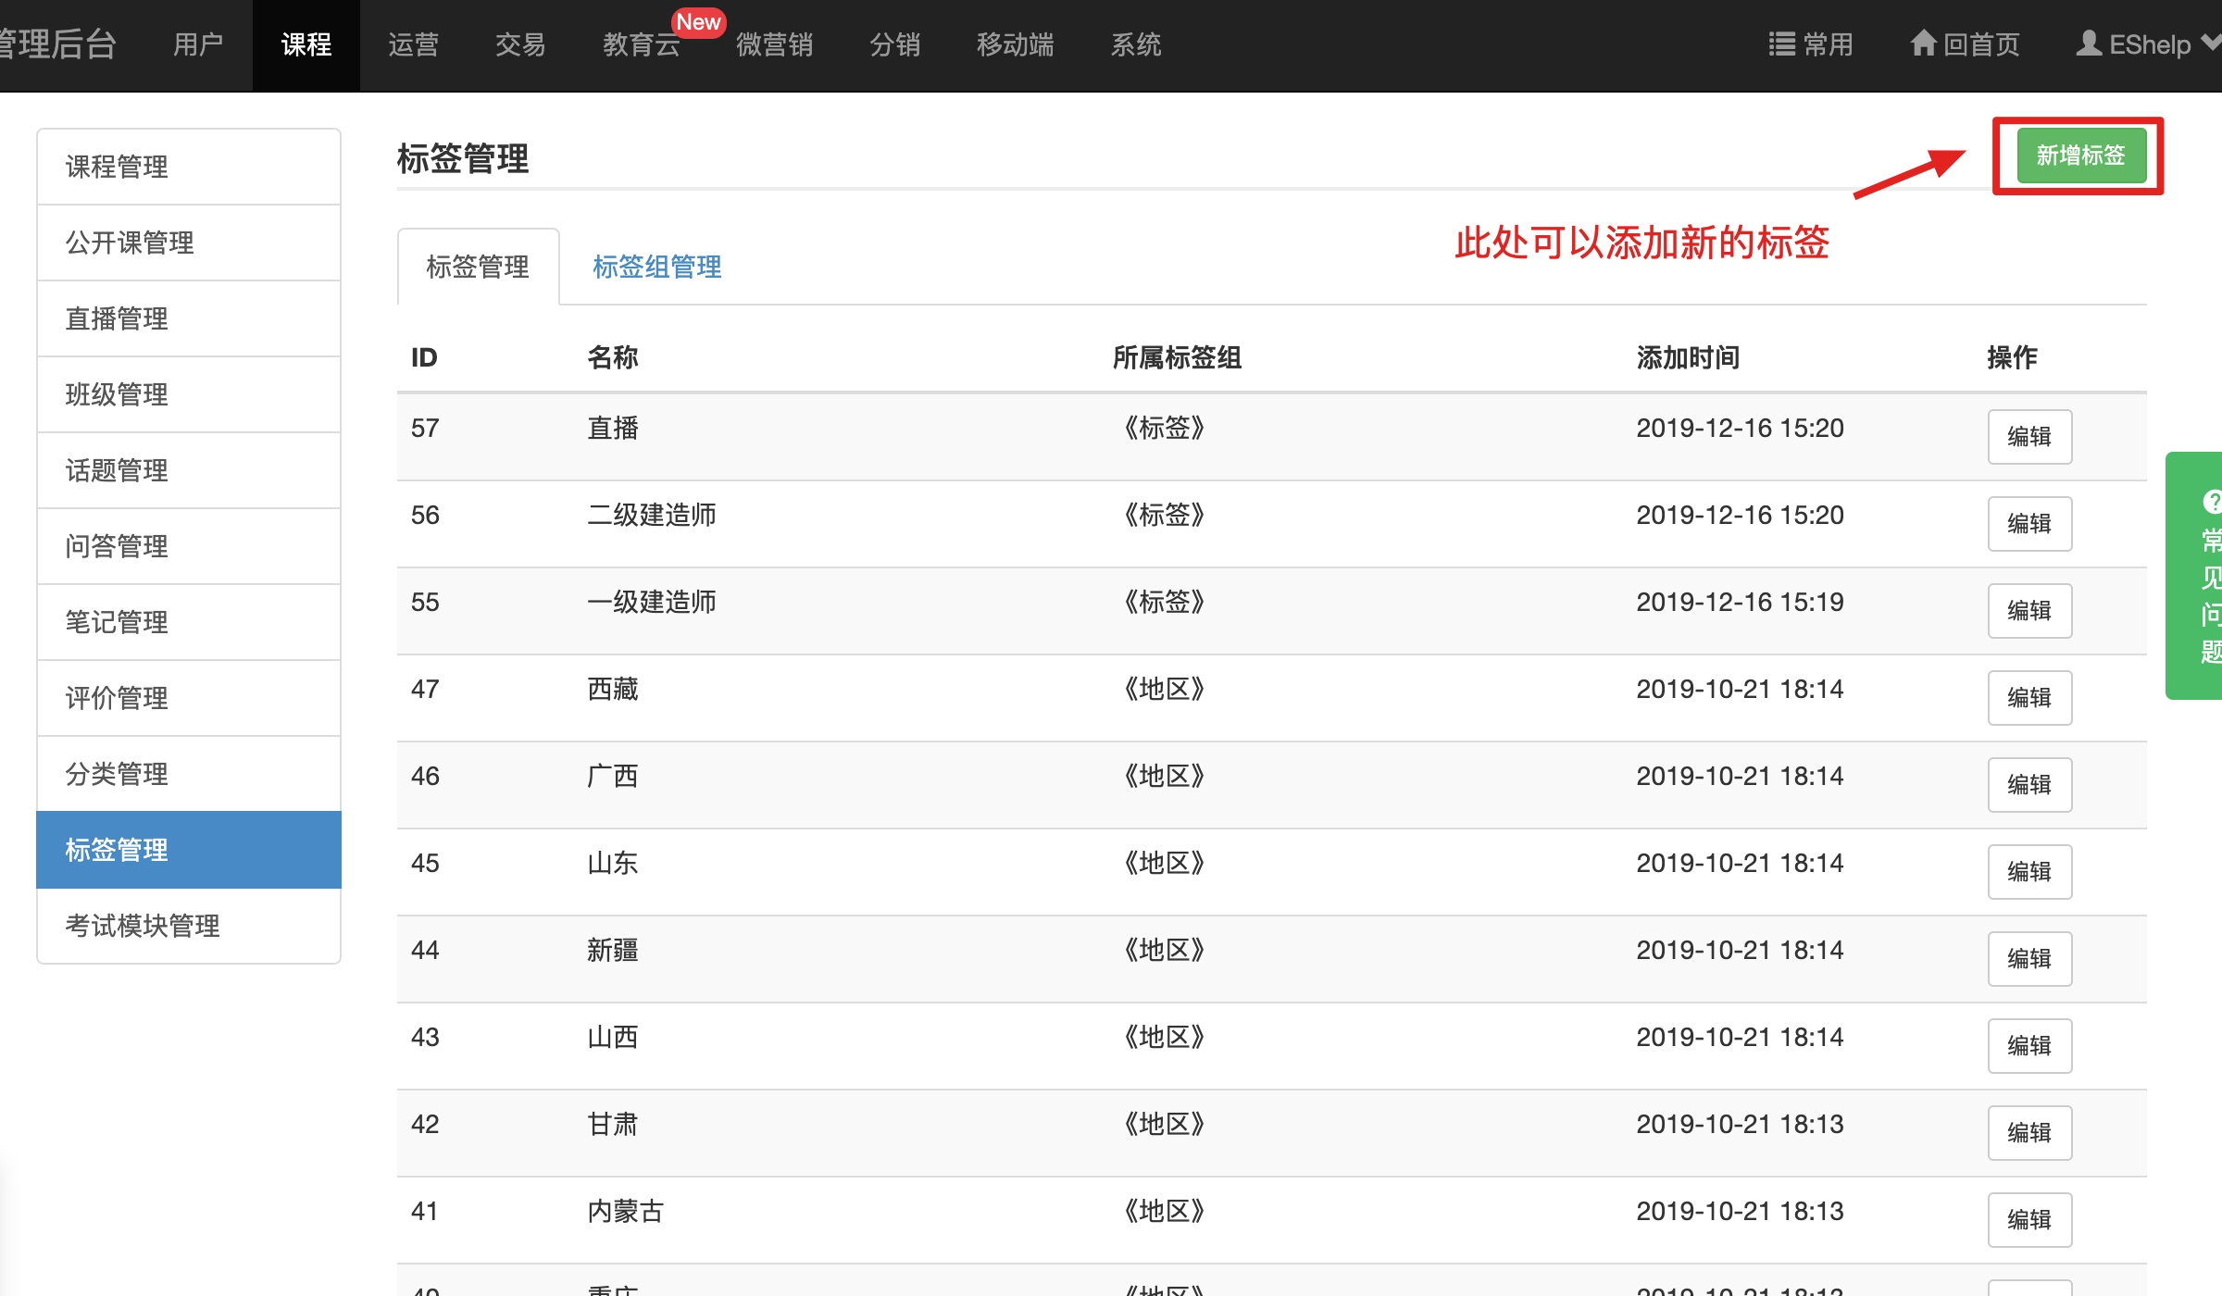The width and height of the screenshot is (2222, 1296).
Task: Go to 微营销 in top navigation
Action: [774, 44]
